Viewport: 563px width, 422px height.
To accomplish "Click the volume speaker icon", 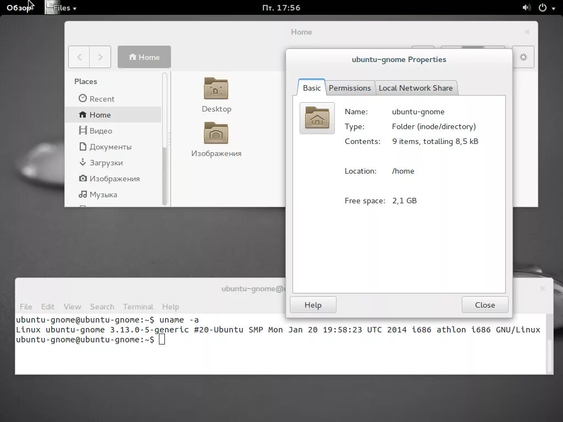I will (526, 8).
